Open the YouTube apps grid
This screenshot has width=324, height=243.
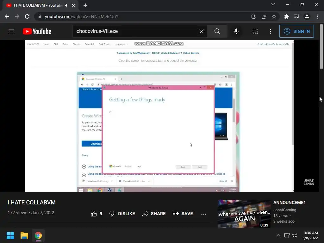click(255, 31)
